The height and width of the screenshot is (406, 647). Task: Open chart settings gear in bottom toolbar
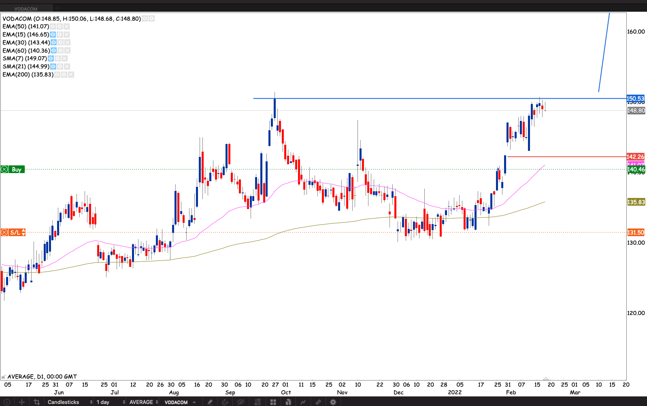pyautogui.click(x=333, y=402)
